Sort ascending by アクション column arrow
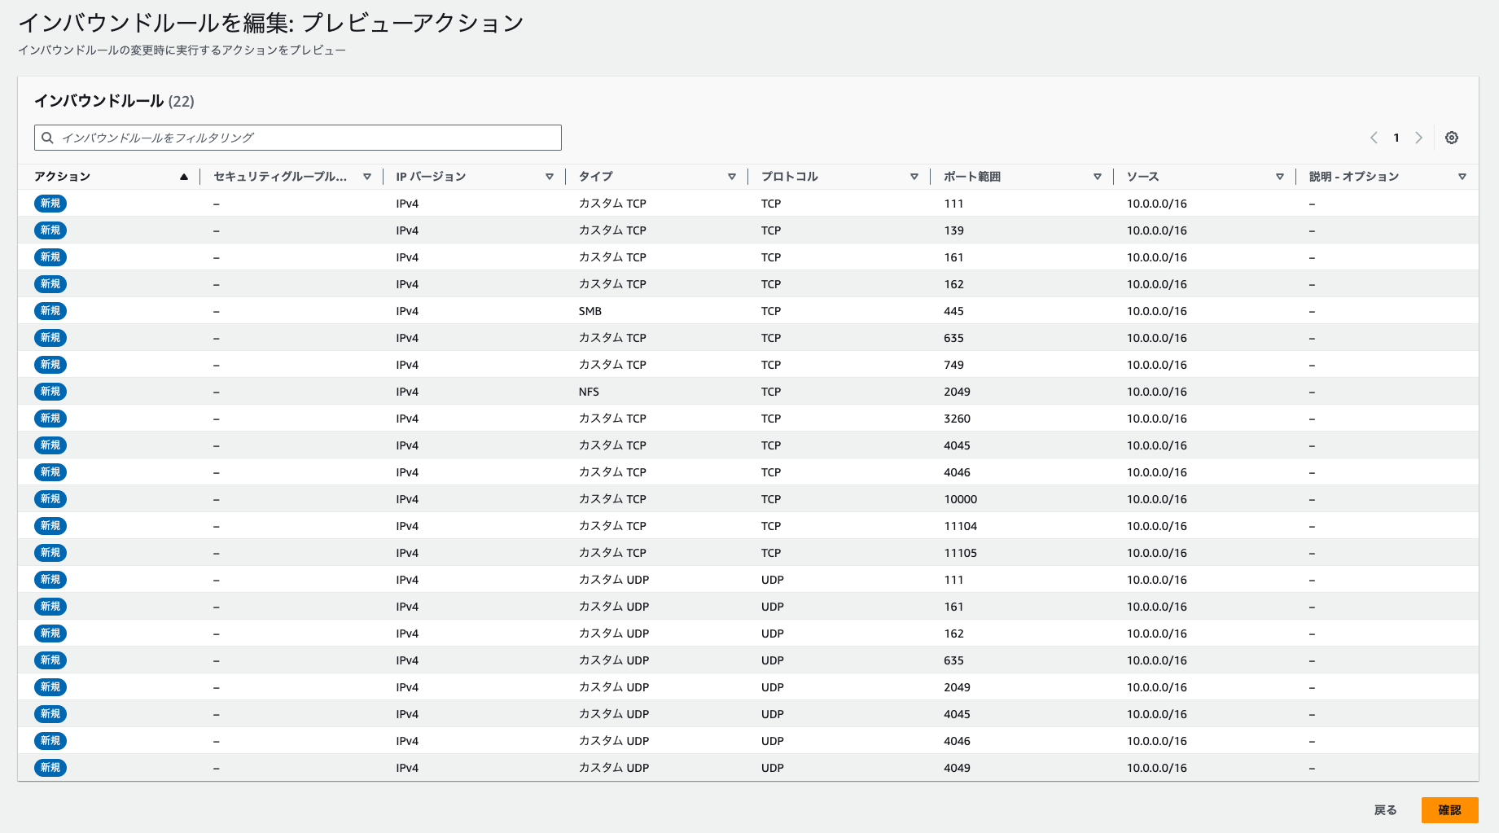The height and width of the screenshot is (833, 1499). [184, 177]
